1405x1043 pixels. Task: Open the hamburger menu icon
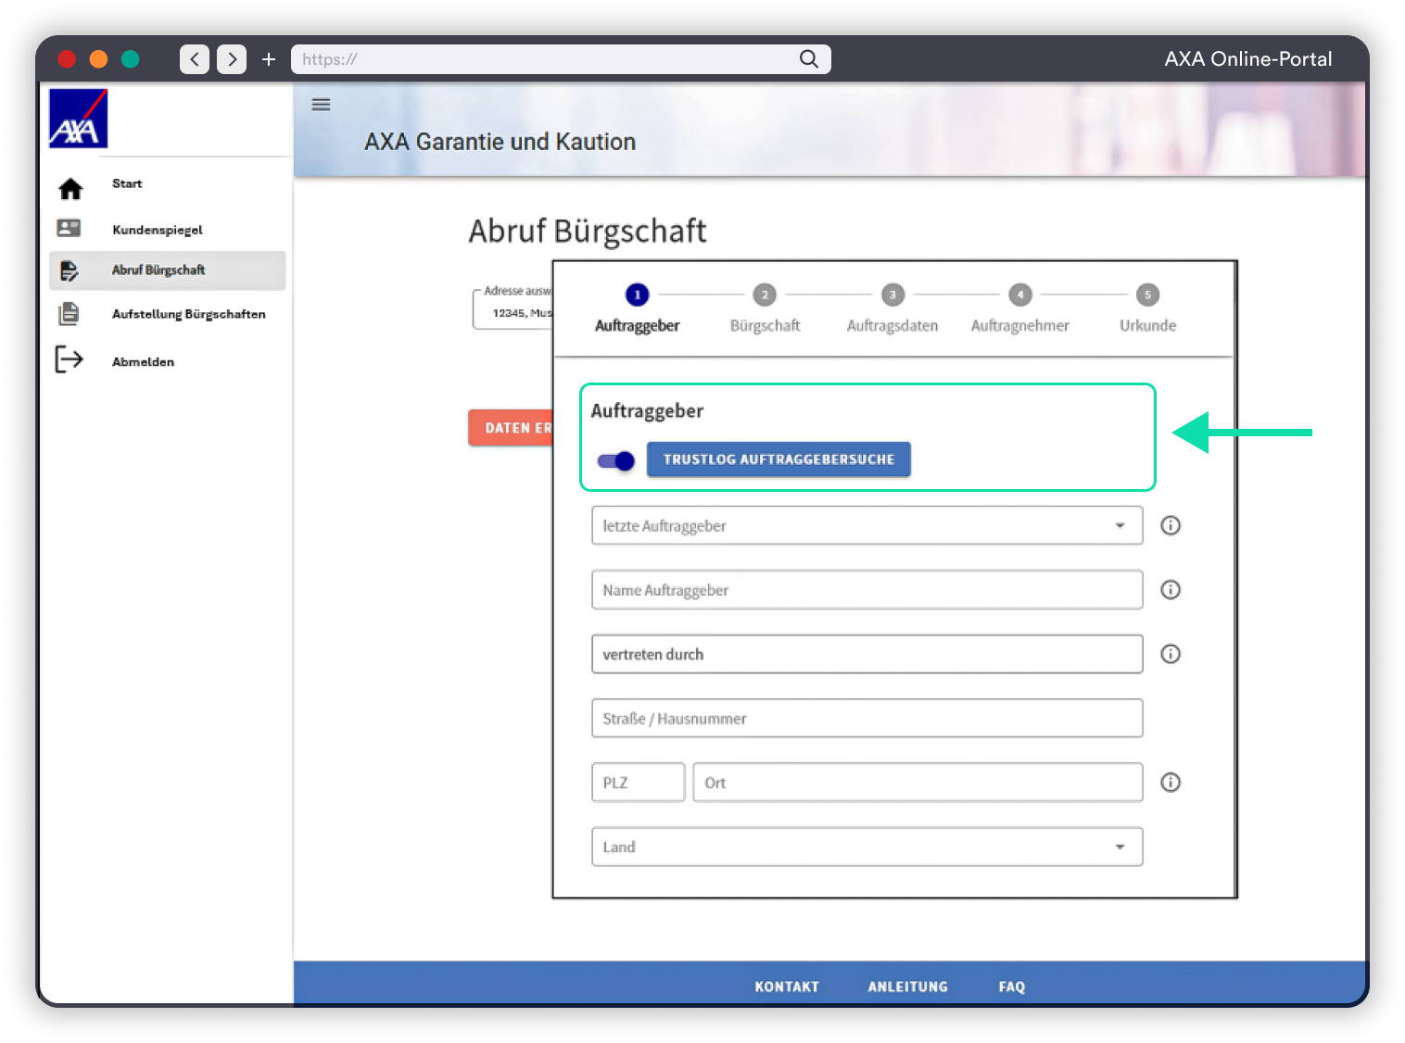click(x=321, y=105)
